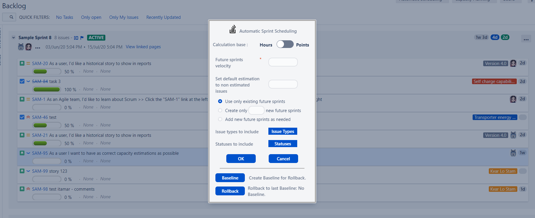Click the wolf assignee avatar on SAM-95 row
Viewport: 535px width, 218px height.
point(513,153)
